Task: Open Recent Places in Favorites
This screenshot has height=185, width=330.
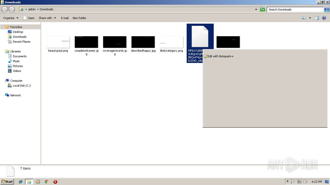Action: (x=21, y=42)
